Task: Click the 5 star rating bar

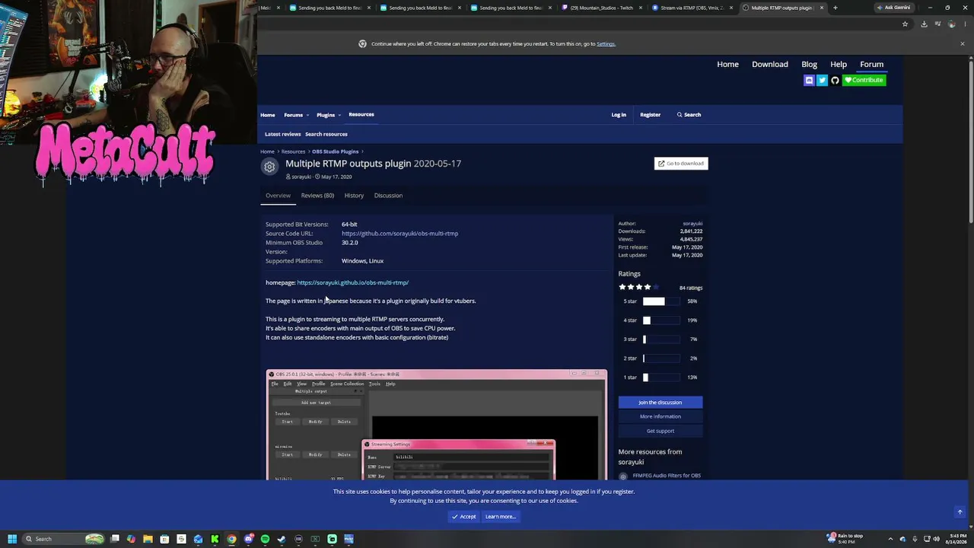Action: click(x=661, y=301)
